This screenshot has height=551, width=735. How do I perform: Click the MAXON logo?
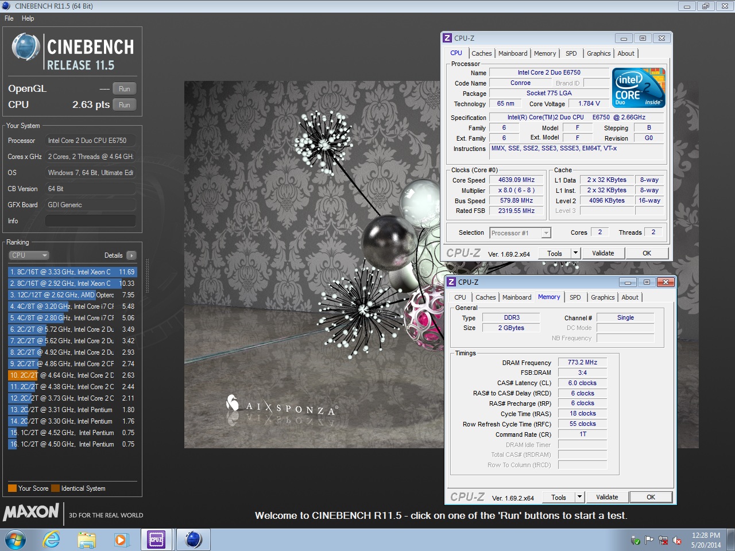(32, 512)
